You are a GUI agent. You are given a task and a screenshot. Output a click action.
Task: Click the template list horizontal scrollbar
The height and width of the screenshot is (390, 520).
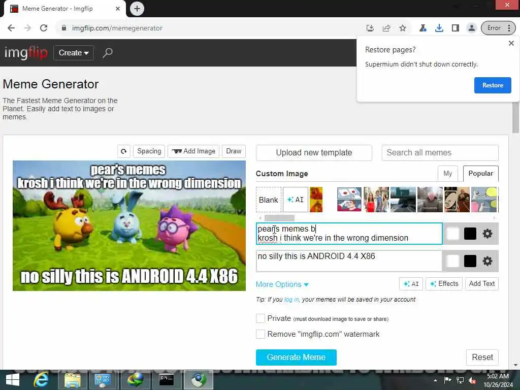click(279, 218)
